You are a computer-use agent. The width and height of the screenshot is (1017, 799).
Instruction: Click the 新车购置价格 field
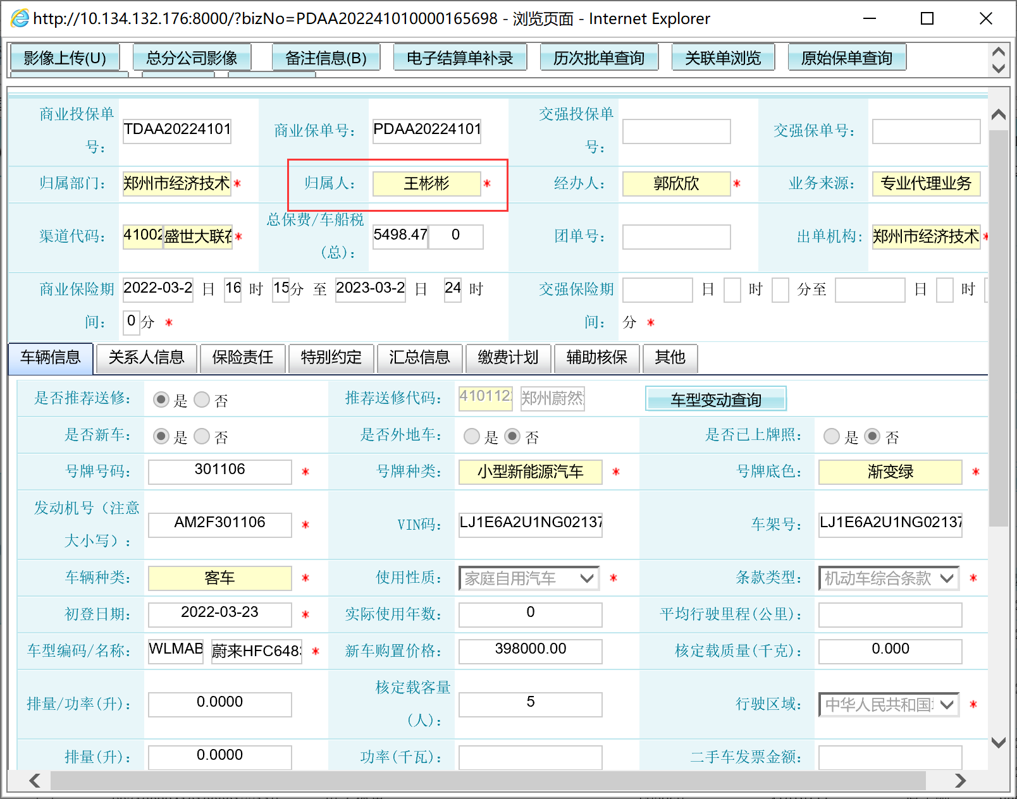pyautogui.click(x=531, y=651)
